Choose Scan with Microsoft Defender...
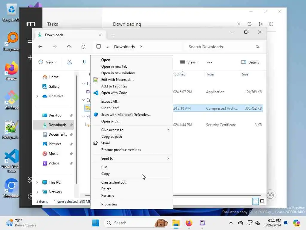Viewport: 306px width, 230px height. point(126,115)
